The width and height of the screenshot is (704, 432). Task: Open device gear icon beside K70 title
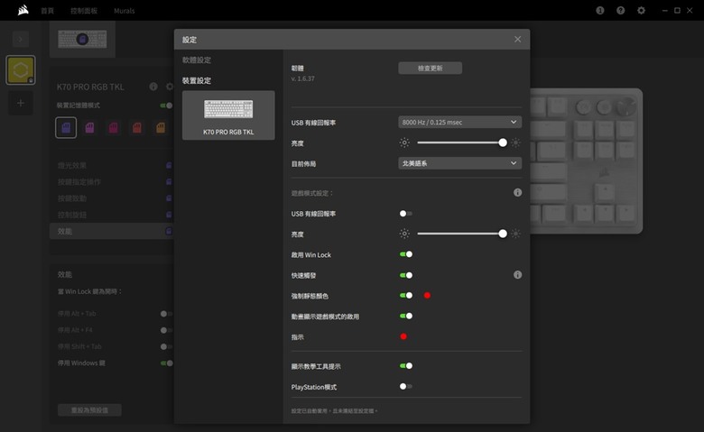[x=170, y=87]
